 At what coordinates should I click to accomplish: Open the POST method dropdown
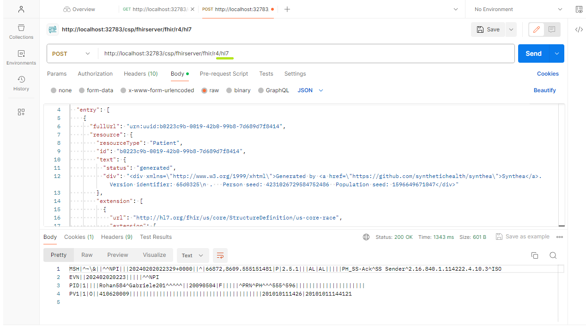coord(72,53)
